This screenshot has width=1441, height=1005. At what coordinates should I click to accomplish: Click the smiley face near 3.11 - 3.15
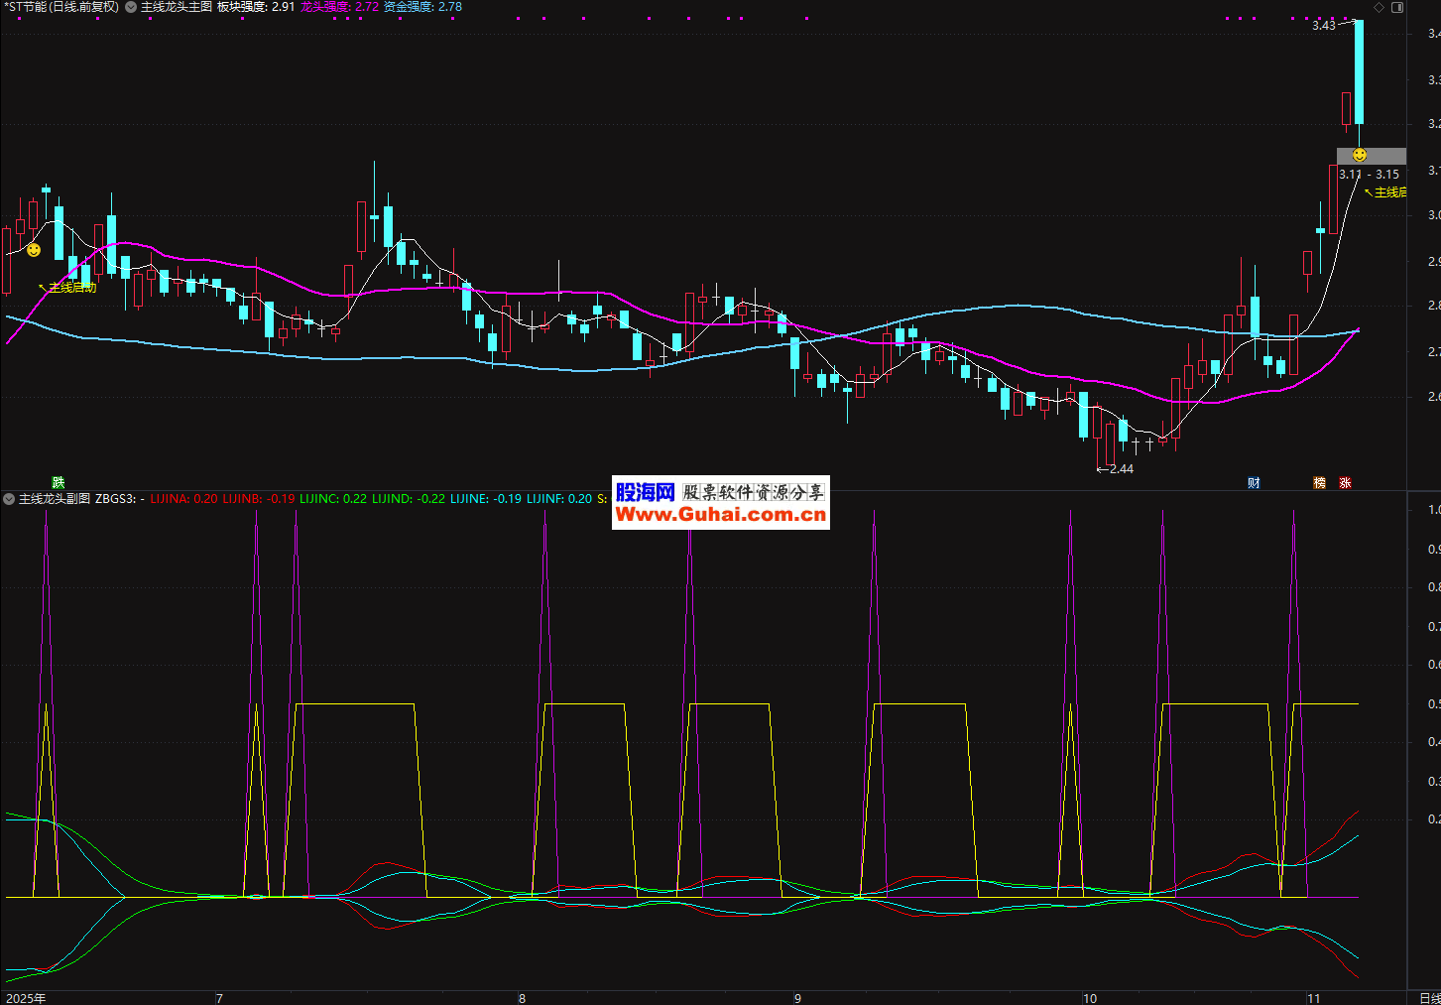[1360, 155]
